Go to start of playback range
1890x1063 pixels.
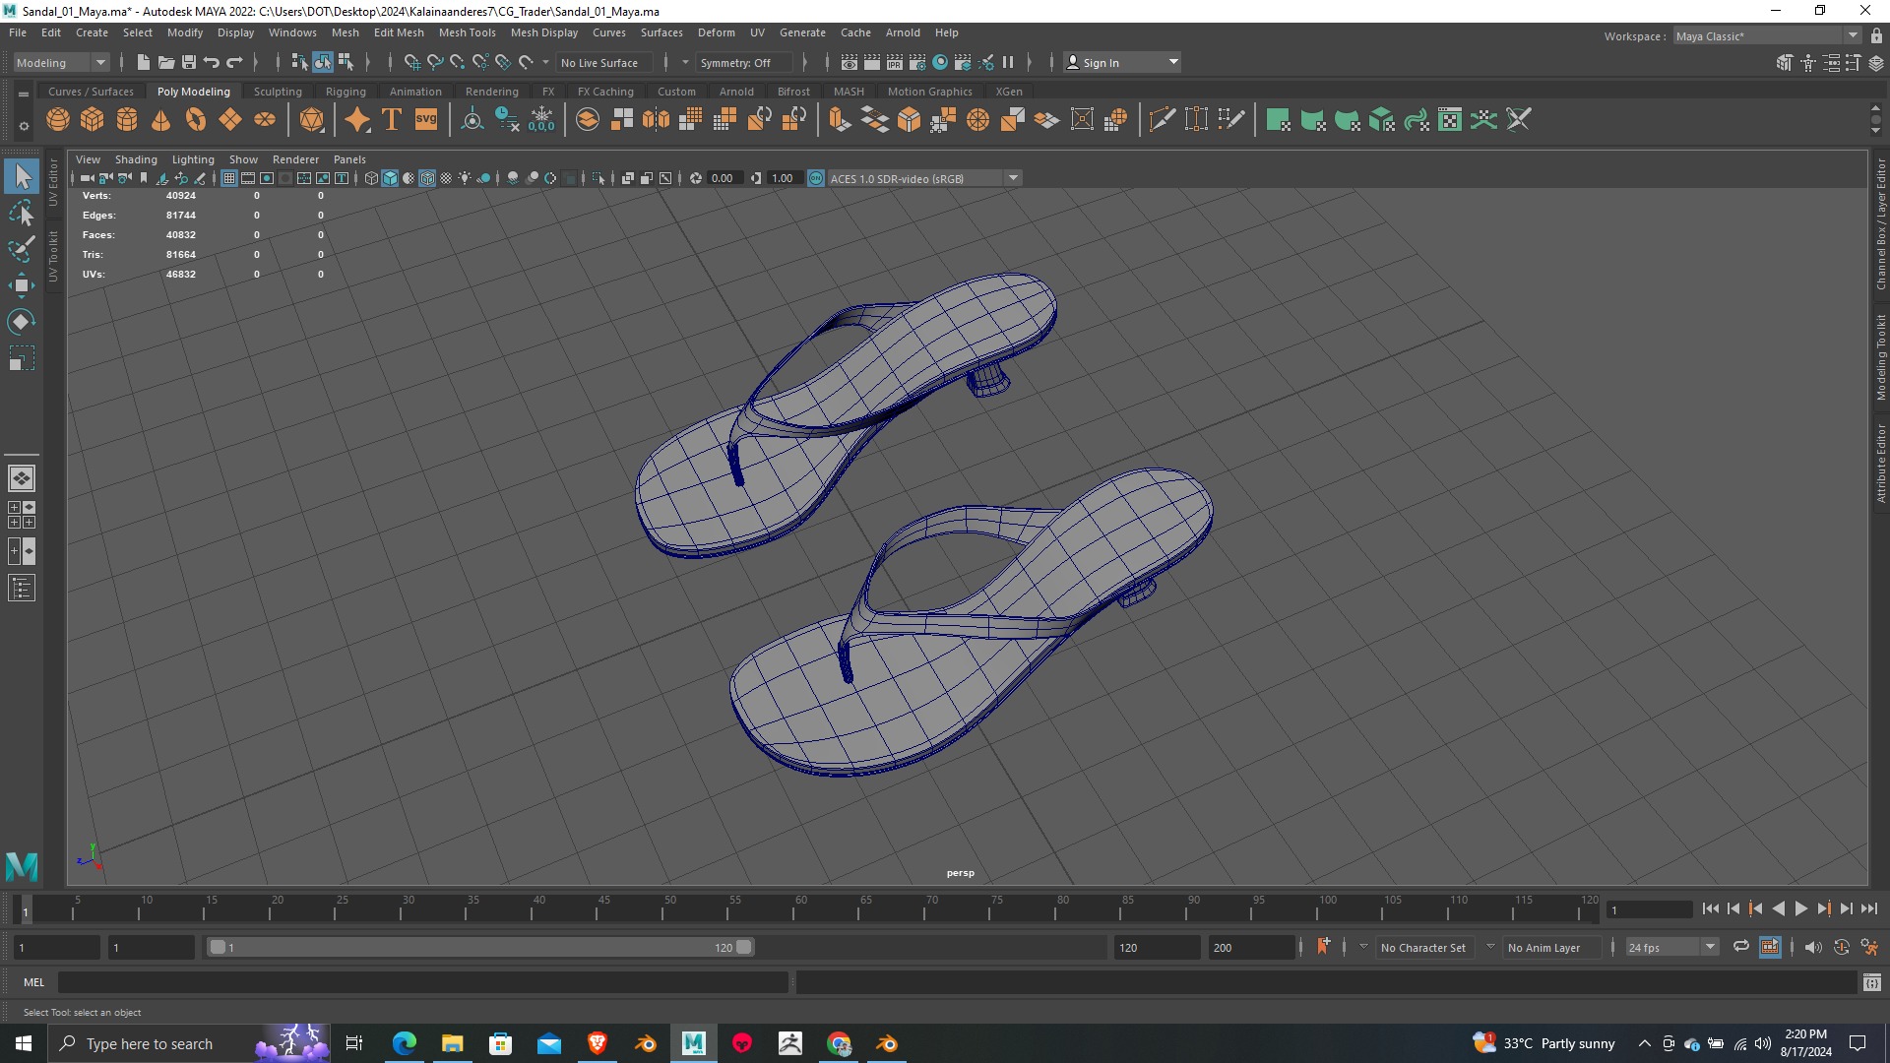click(x=1711, y=909)
